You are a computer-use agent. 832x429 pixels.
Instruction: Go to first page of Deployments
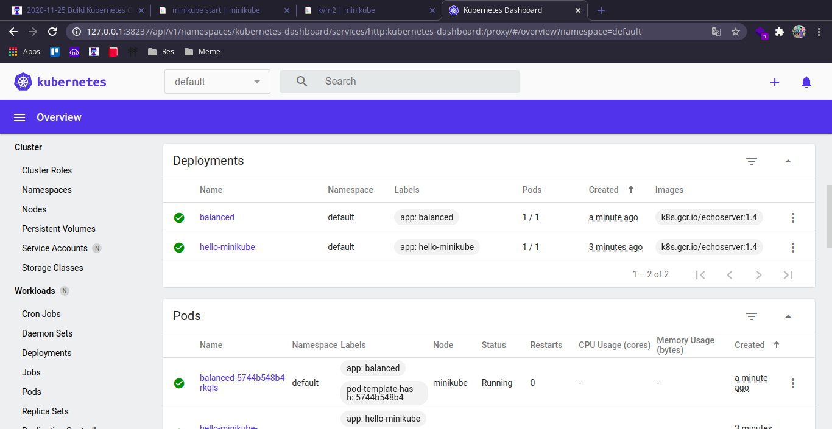coord(700,275)
